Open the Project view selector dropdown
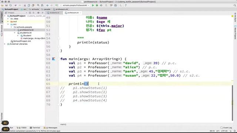The width and height of the screenshot is (237, 133). pyautogui.click(x=16, y=13)
